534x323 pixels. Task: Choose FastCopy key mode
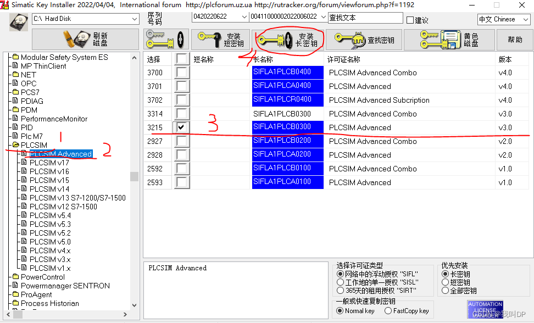pos(388,311)
